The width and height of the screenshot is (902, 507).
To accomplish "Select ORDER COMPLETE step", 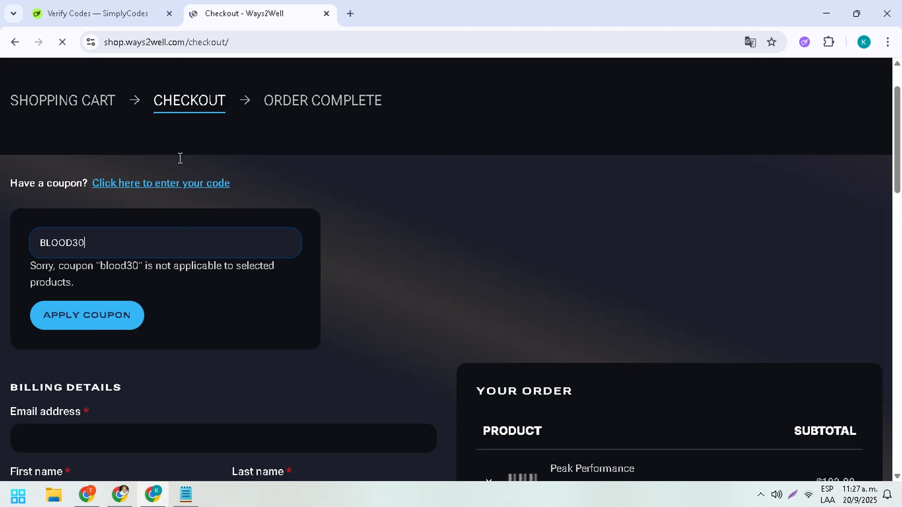I will tap(322, 100).
